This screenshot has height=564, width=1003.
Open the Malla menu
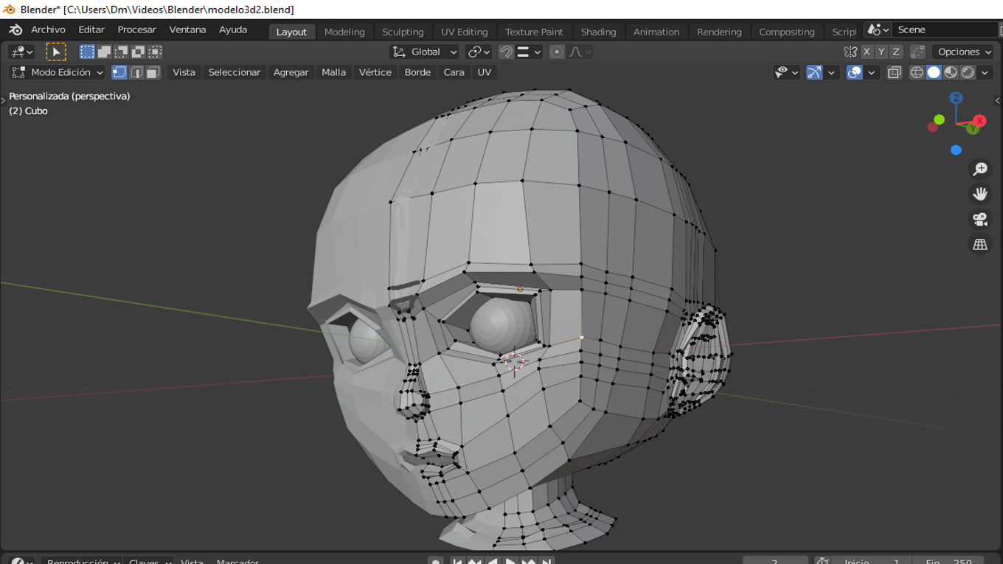333,72
